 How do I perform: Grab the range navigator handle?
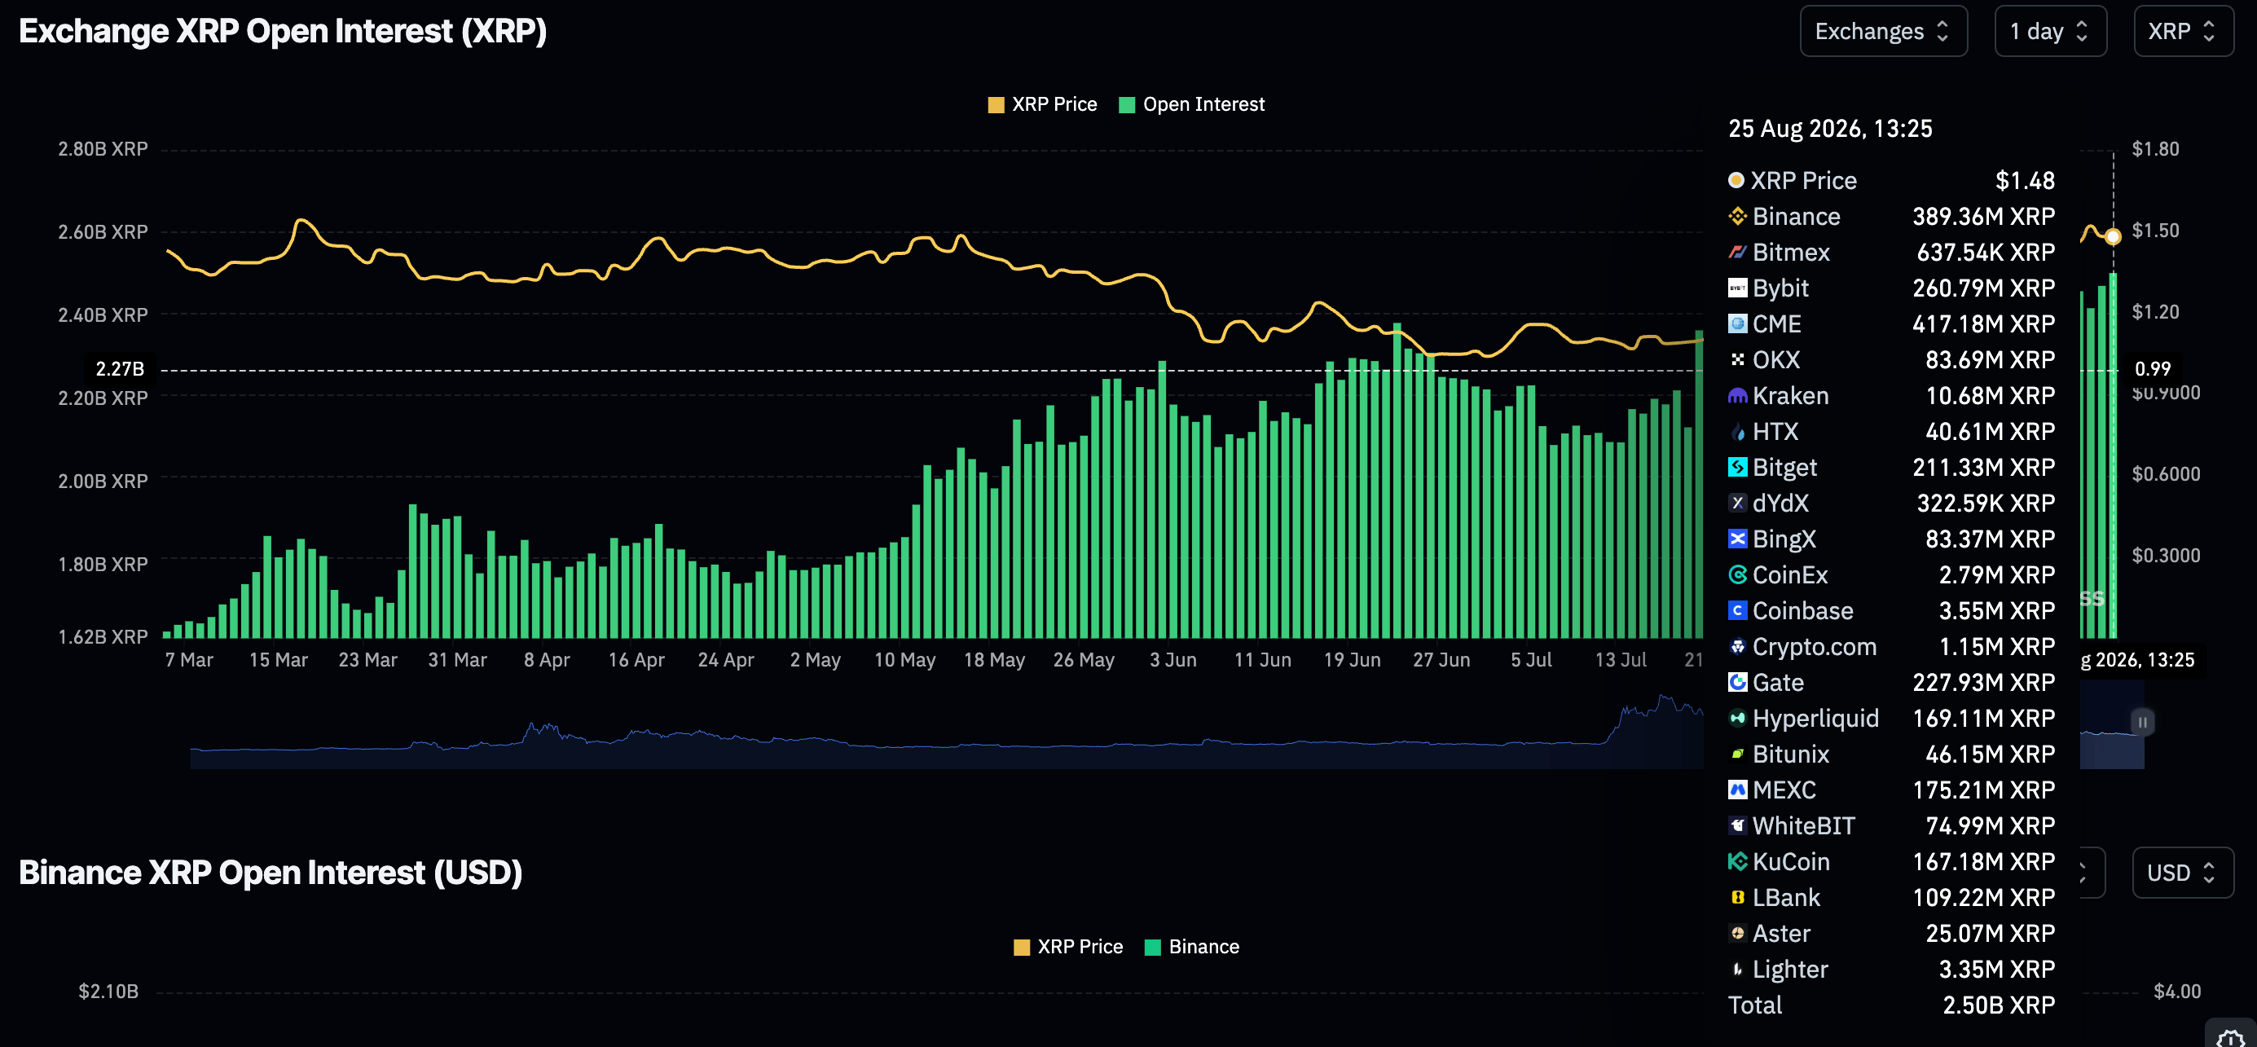2142,722
